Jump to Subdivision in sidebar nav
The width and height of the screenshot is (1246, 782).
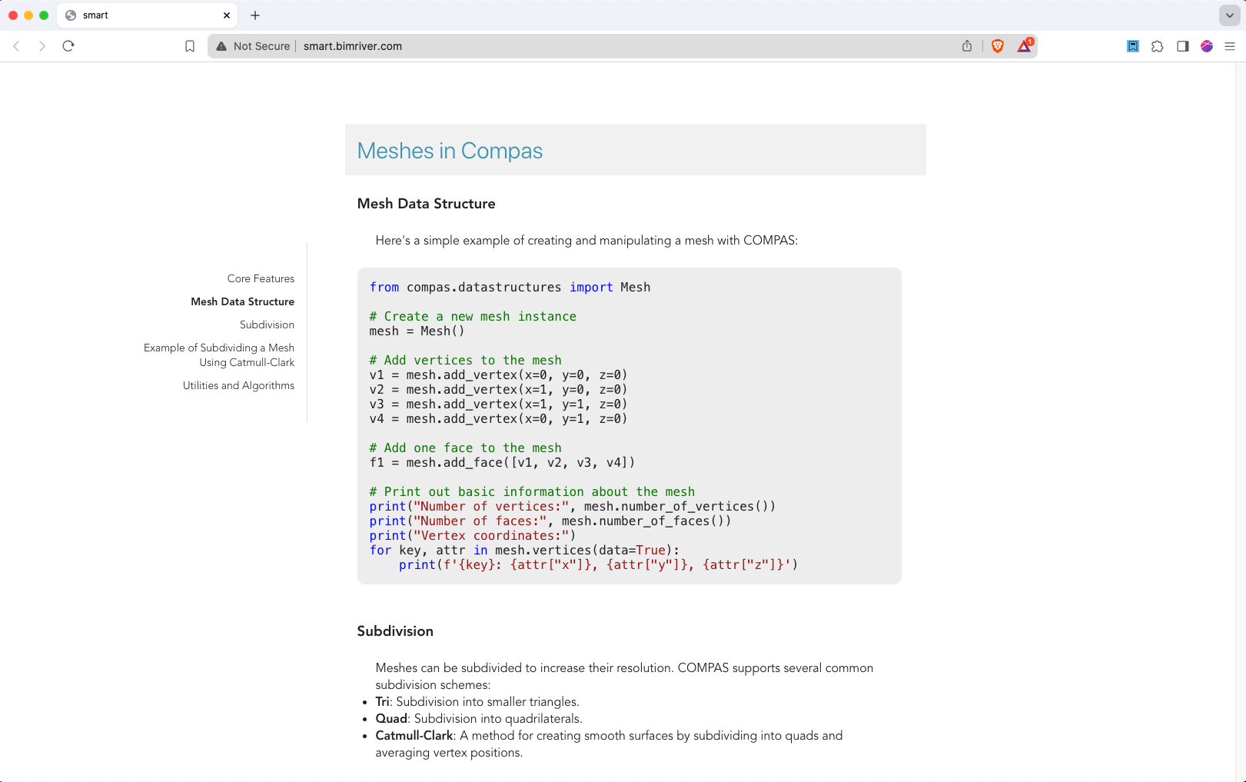[267, 324]
